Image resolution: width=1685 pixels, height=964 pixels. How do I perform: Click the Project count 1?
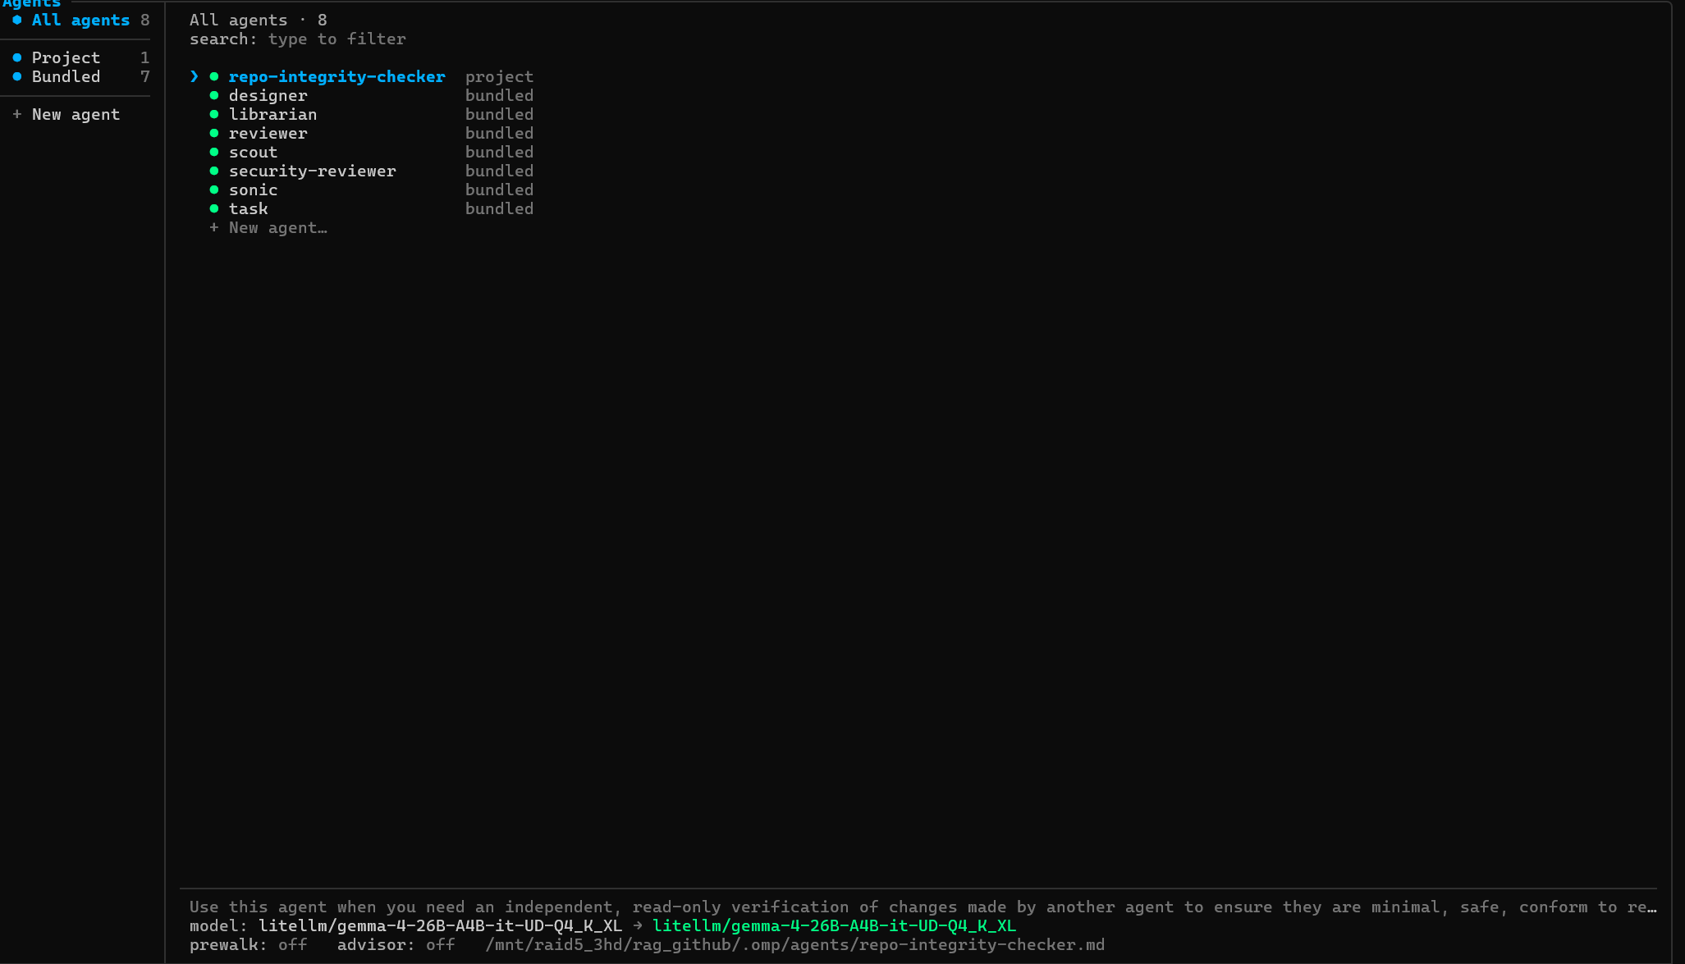[145, 57]
